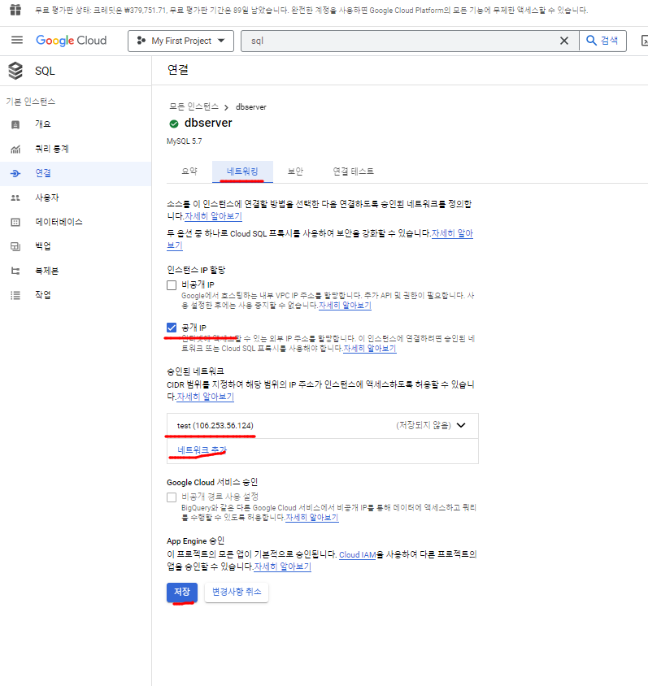Click 자세히 알아보기 under 승인된 네트워크
The width and height of the screenshot is (648, 686).
point(205,397)
